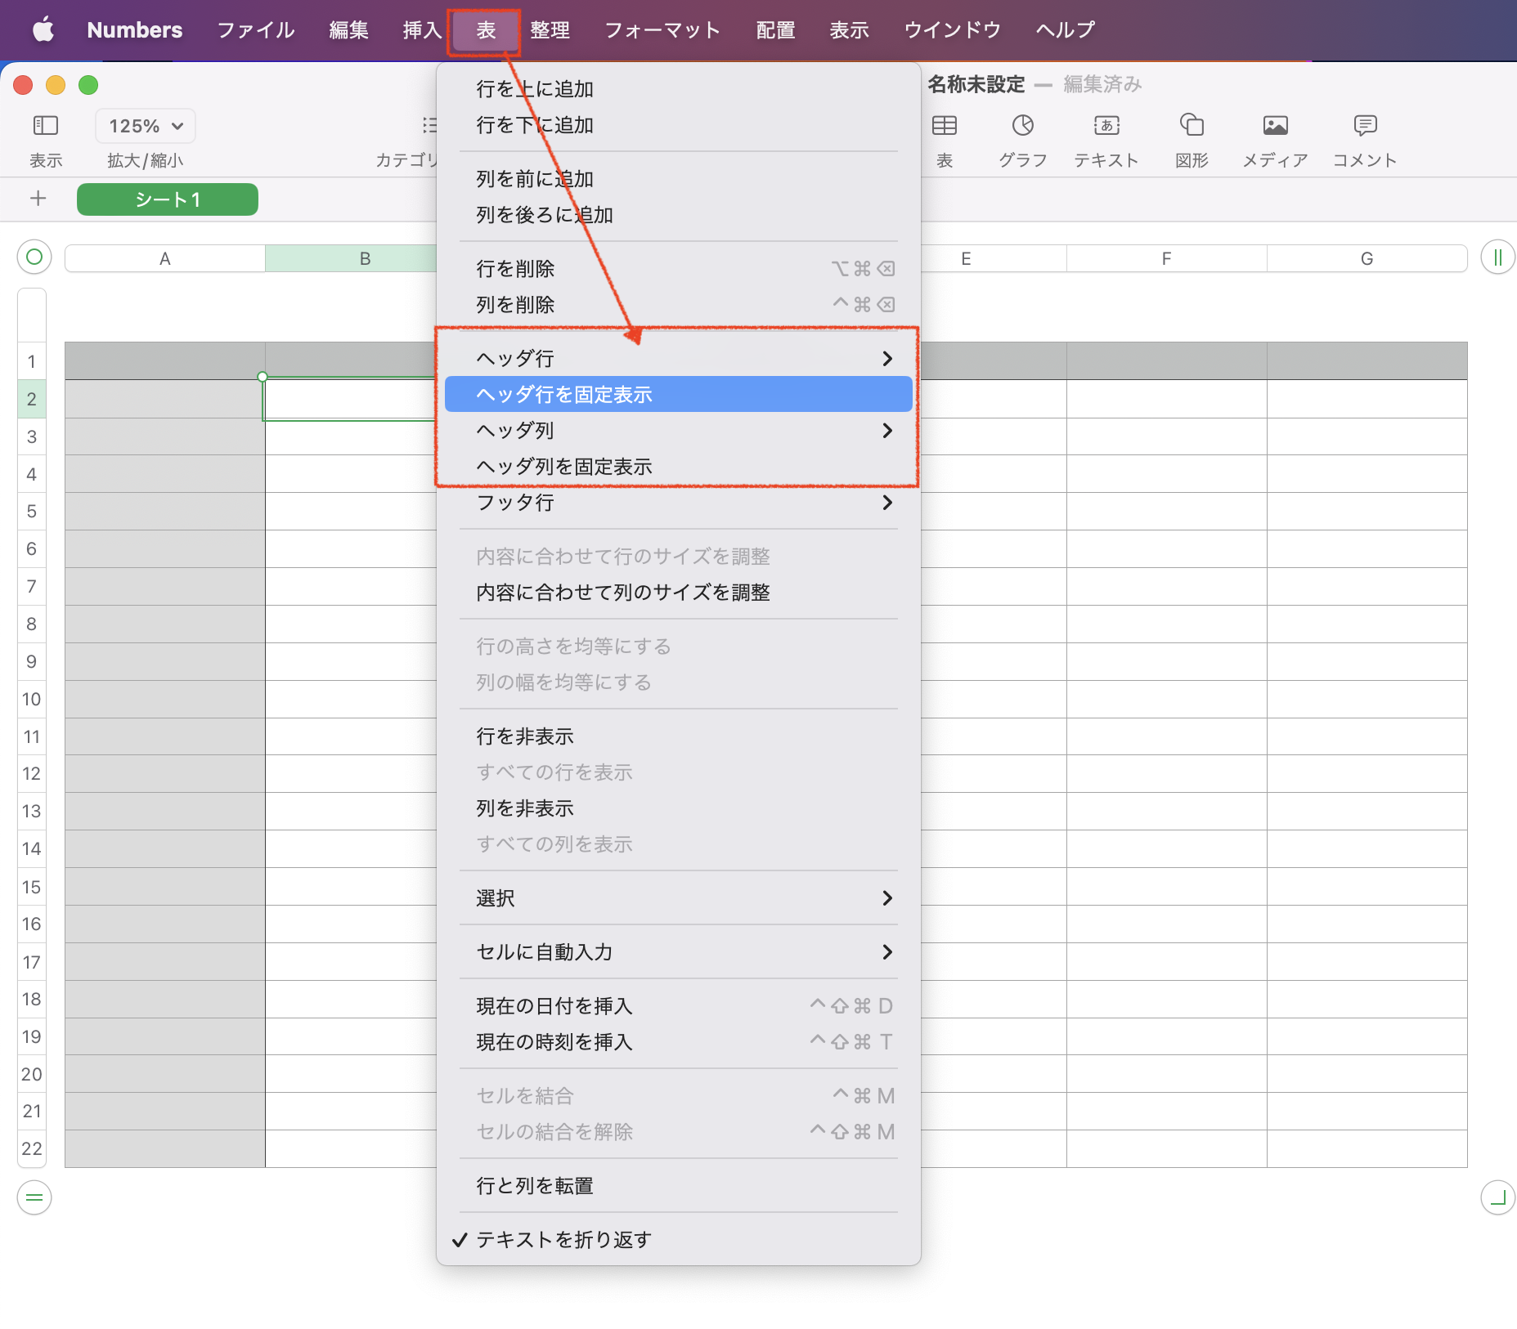Click the Comment (コメント) toolbar icon
The width and height of the screenshot is (1517, 1329).
(x=1365, y=126)
